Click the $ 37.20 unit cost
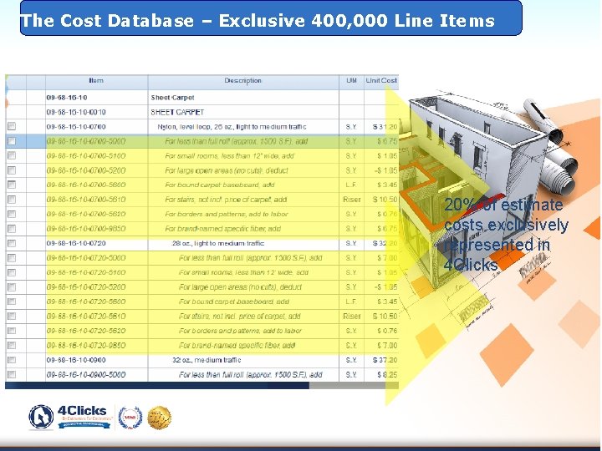The width and height of the screenshot is (602, 451). [x=385, y=360]
